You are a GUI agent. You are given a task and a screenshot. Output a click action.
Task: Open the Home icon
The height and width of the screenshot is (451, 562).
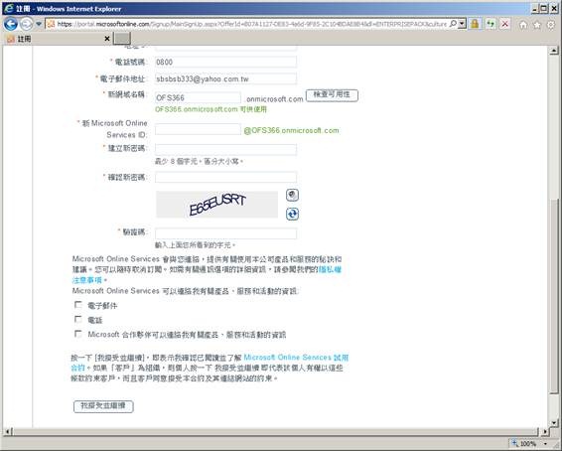[523, 25]
